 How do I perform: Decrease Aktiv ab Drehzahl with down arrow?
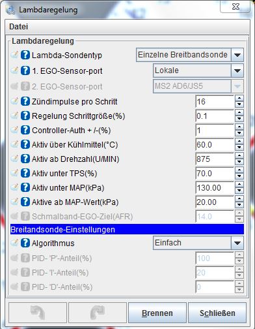[239, 162]
